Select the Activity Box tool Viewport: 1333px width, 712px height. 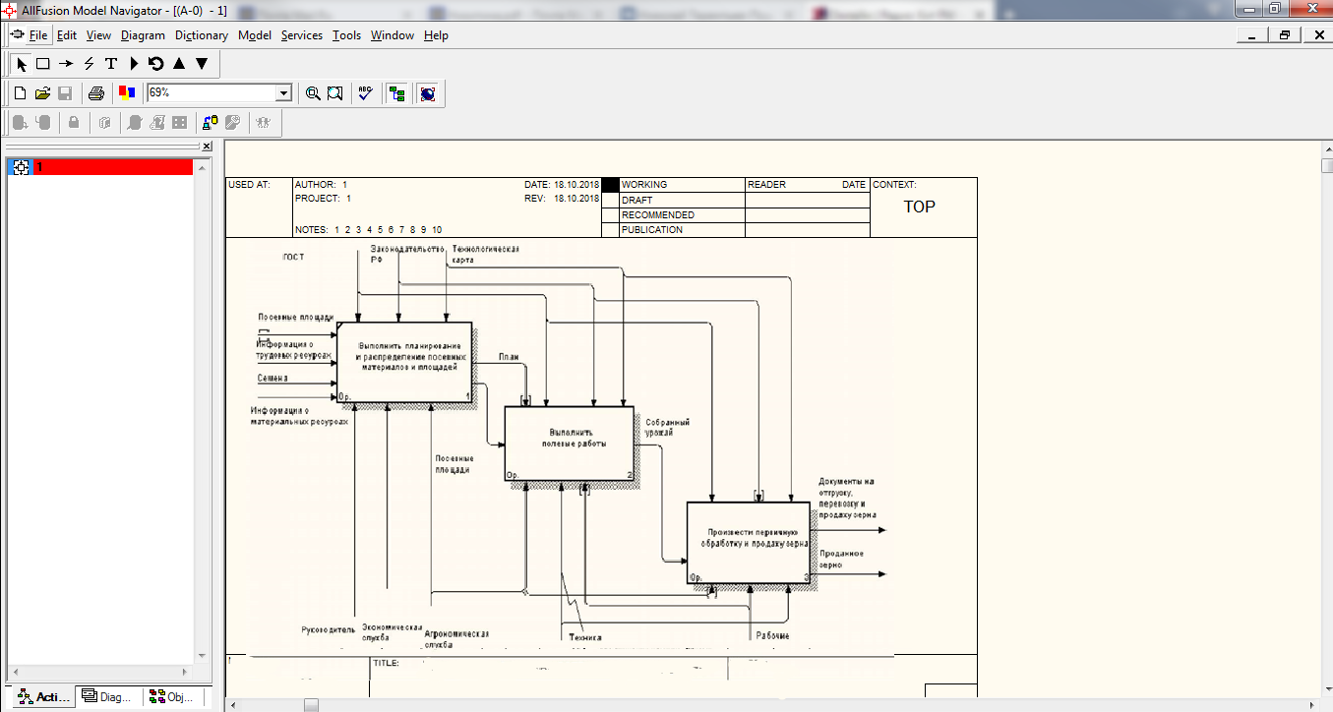coord(43,64)
